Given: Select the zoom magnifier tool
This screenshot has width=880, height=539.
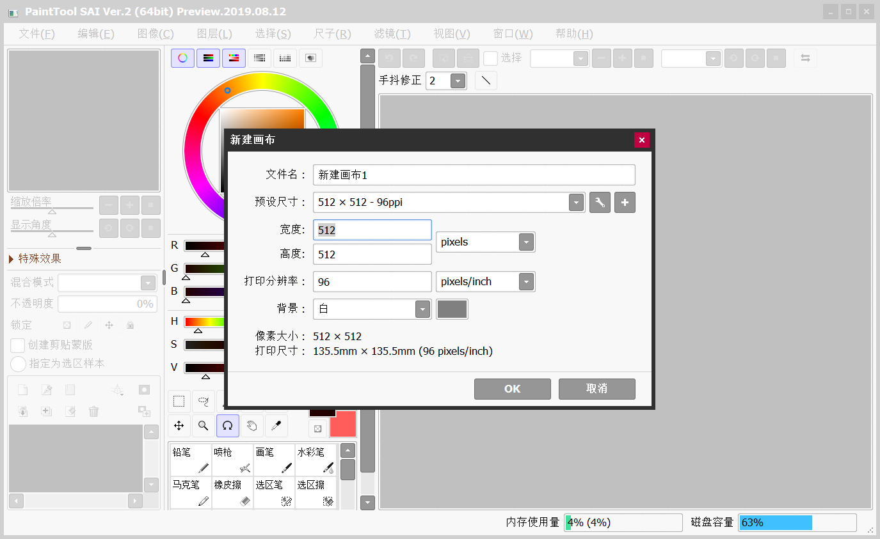Looking at the screenshot, I should pos(204,425).
